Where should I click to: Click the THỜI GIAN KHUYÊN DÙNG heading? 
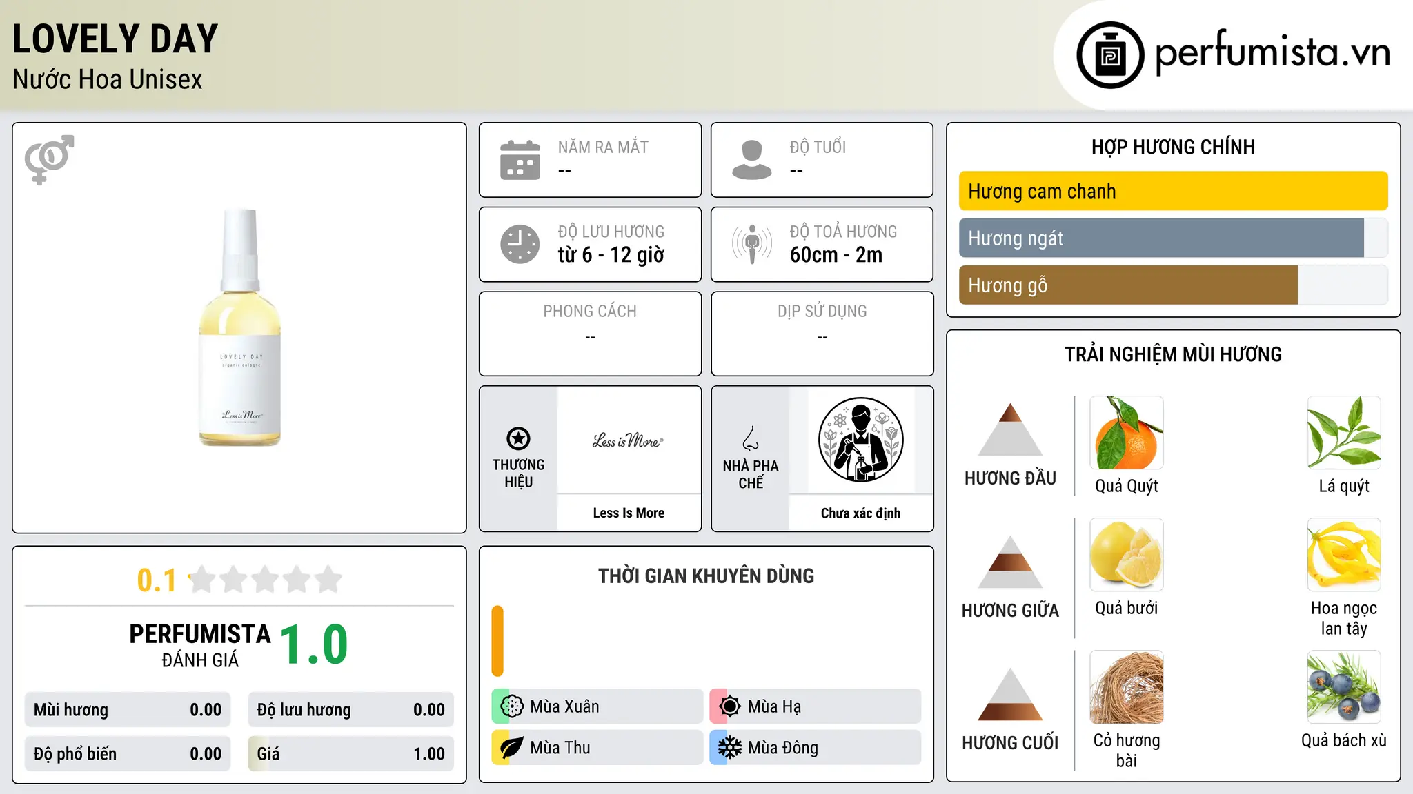[x=706, y=576]
